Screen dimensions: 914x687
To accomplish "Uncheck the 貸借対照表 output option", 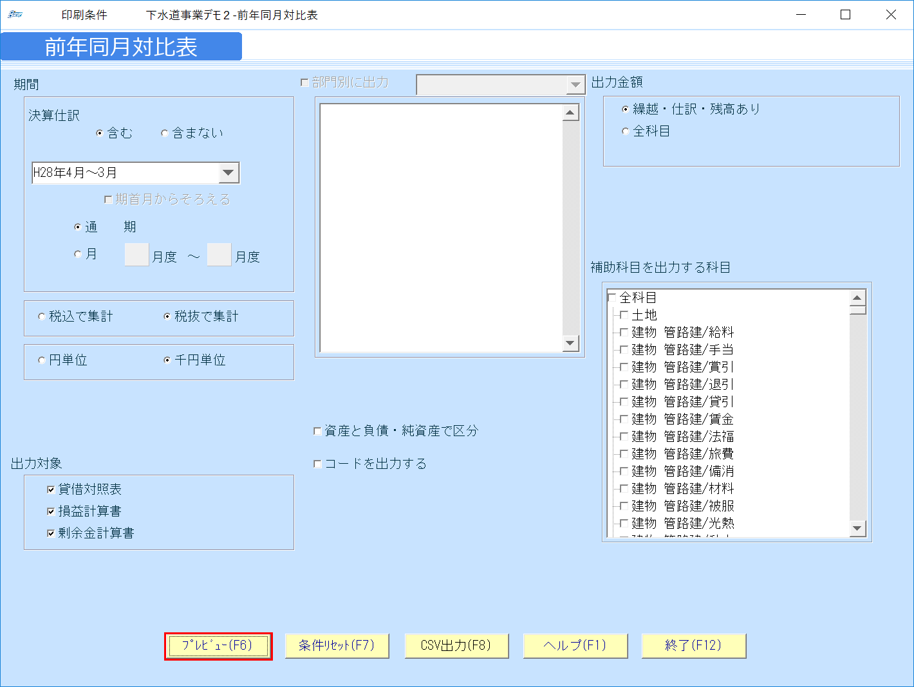I will 51,489.
